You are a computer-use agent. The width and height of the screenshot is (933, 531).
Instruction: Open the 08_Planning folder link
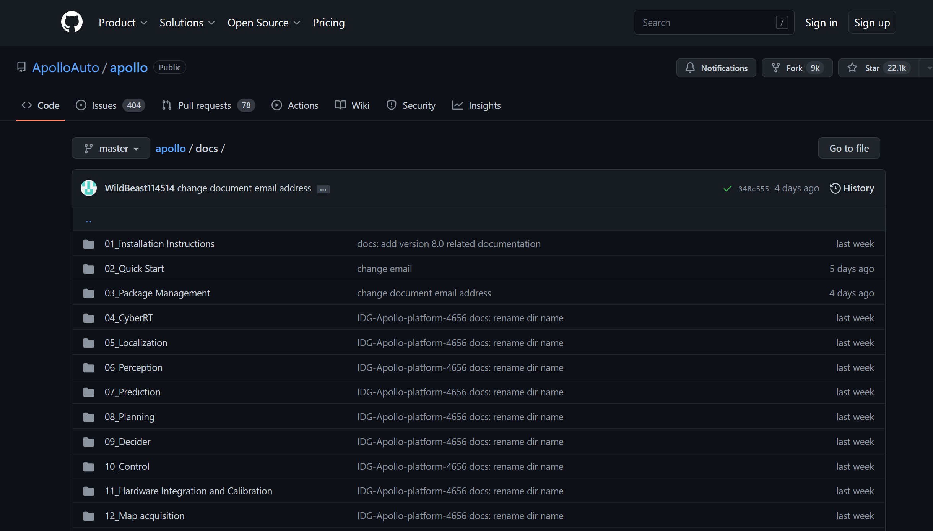pos(130,417)
